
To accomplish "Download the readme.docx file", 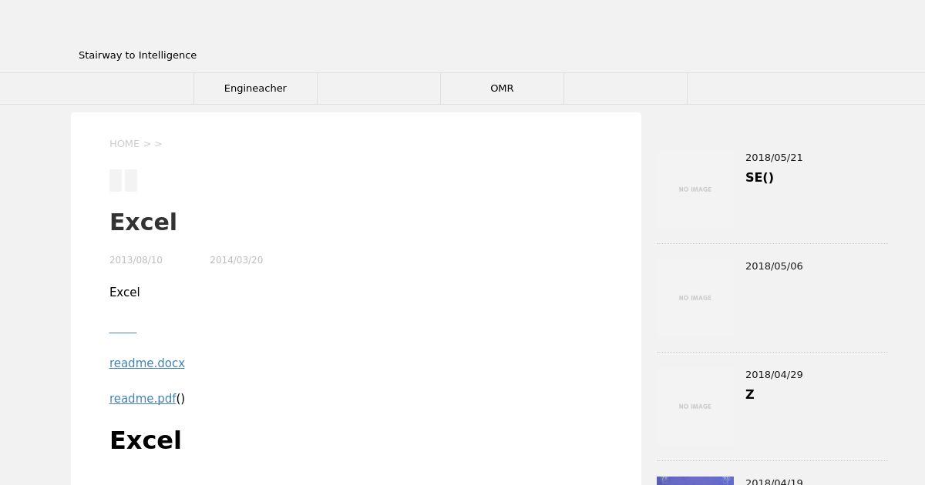I will [x=147, y=363].
